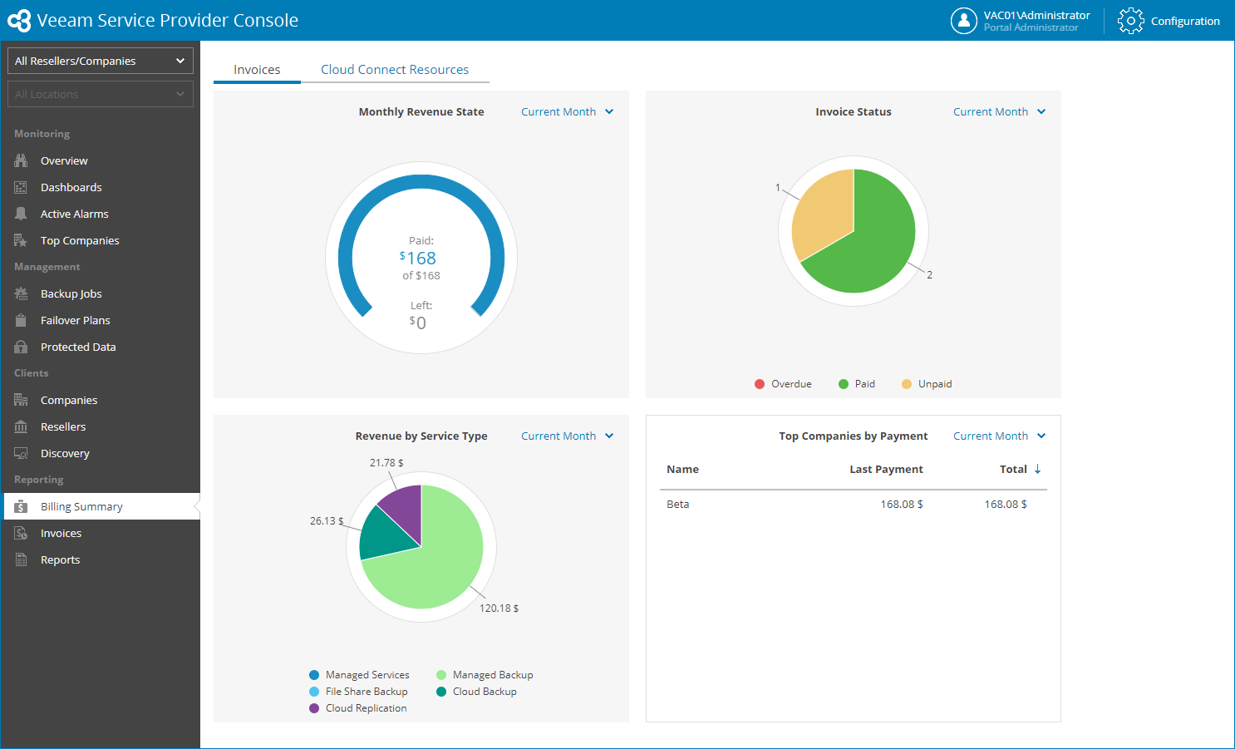
Task: Click the Resellers bank icon
Action: coord(21,426)
